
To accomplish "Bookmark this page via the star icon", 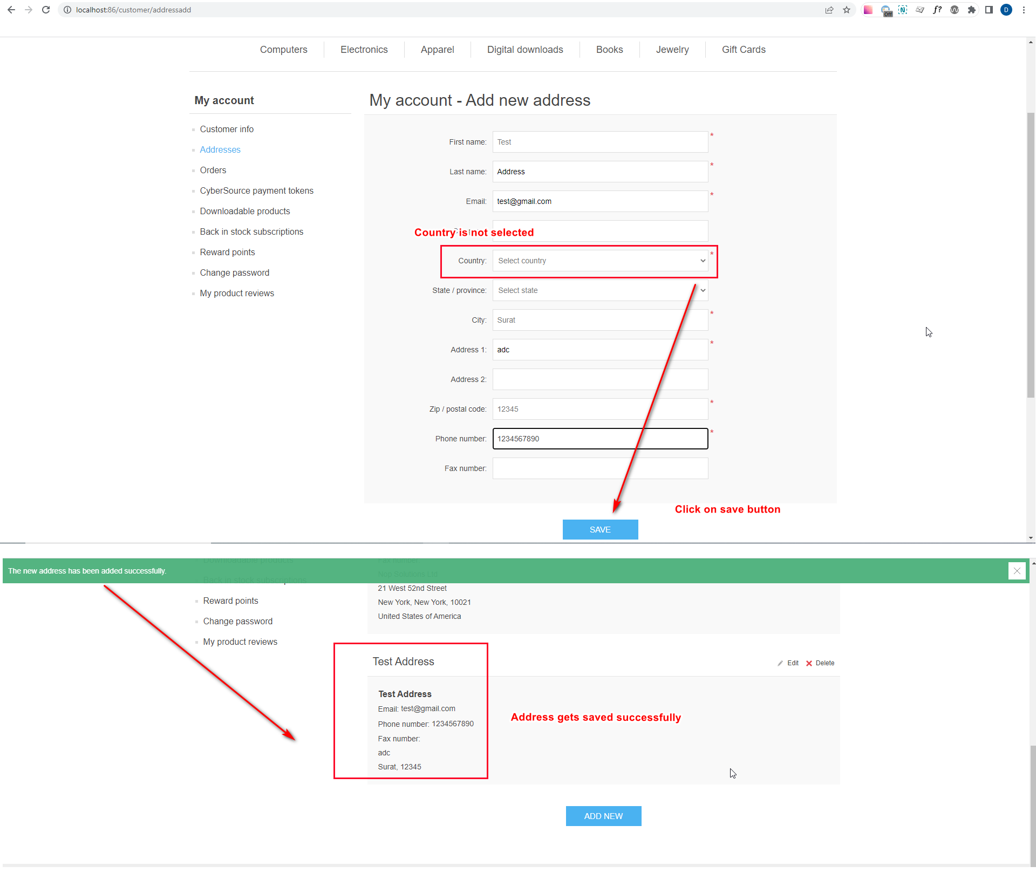I will (x=846, y=10).
